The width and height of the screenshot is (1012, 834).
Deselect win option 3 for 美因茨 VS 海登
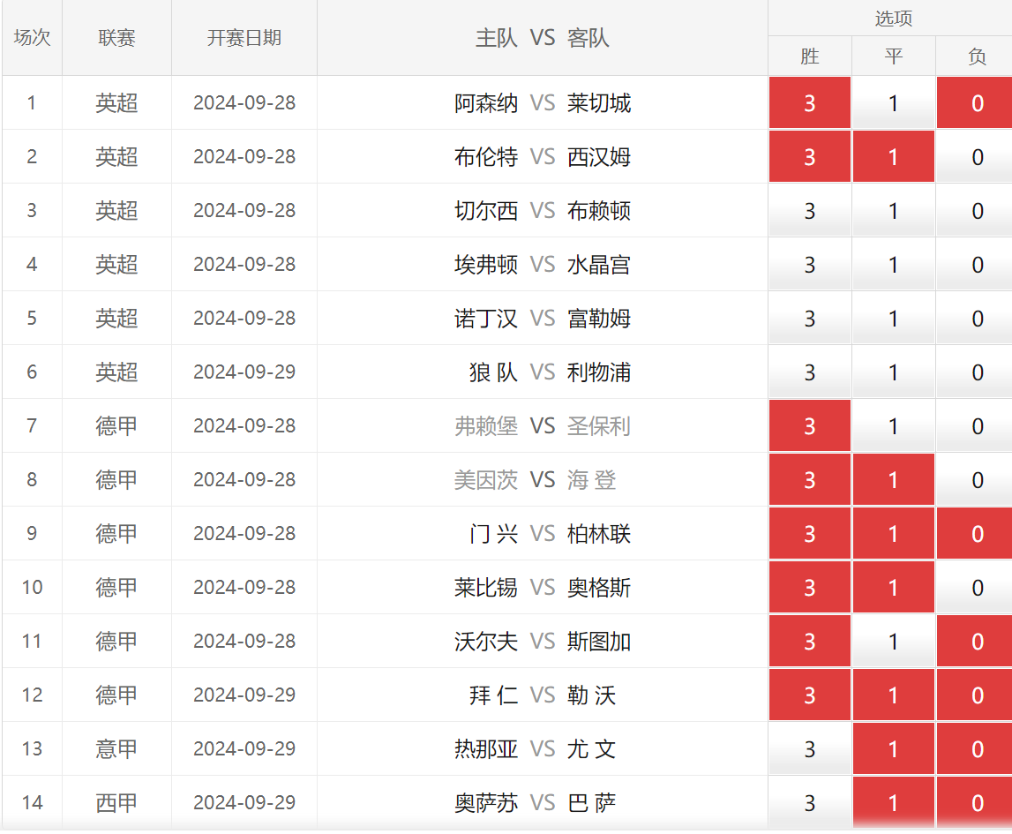(x=809, y=479)
